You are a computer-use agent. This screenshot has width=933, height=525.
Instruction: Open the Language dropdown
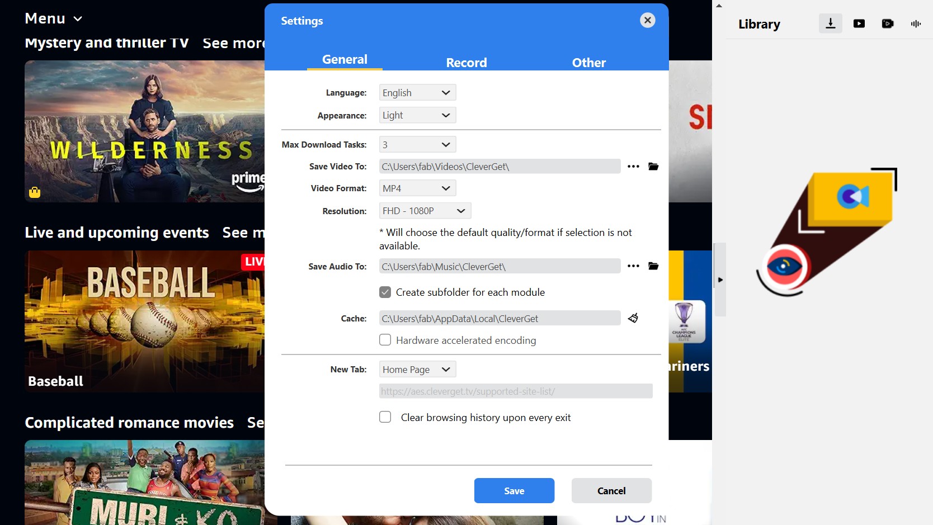click(418, 92)
